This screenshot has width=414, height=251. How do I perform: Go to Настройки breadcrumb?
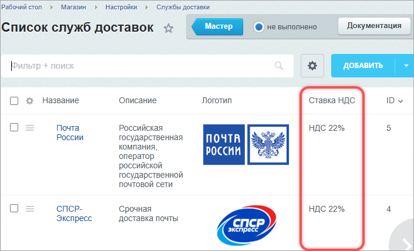click(122, 7)
